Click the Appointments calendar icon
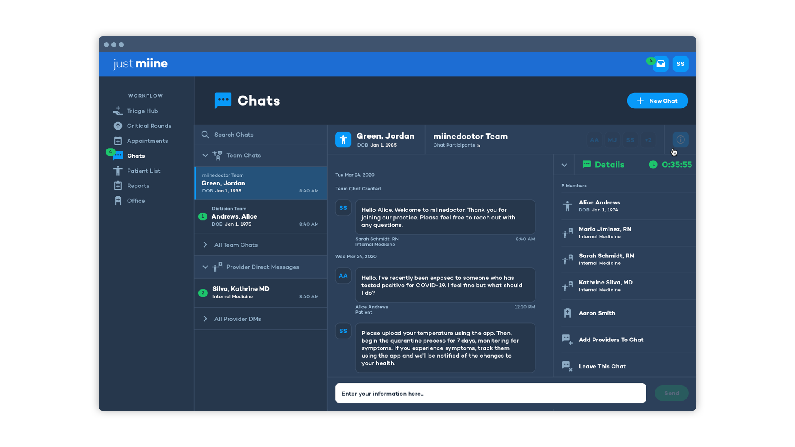This screenshot has height=447, width=795. point(118,141)
